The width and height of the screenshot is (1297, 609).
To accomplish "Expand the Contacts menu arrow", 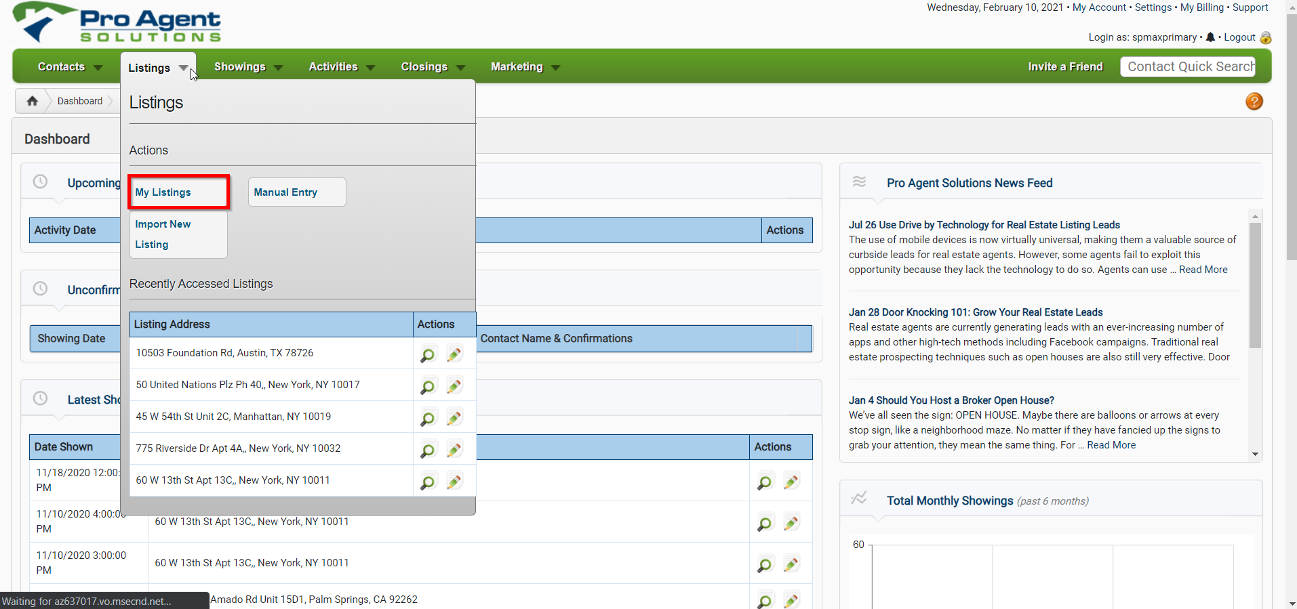I will 98,68.
